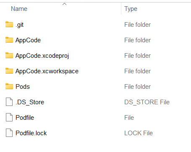Sort by the Type column header
The height and width of the screenshot is (152, 191).
pos(131,9)
